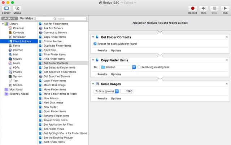
Task: Collapse the Library tree disclosure triangle
Action: [x=3, y=24]
